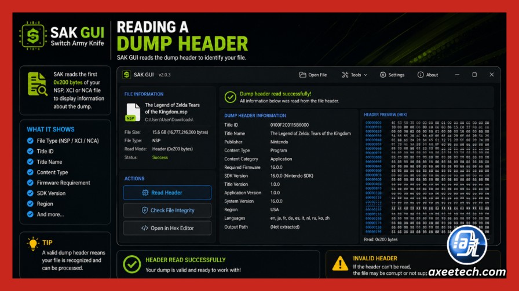Click the Content Type checkmark bullet

30,172
